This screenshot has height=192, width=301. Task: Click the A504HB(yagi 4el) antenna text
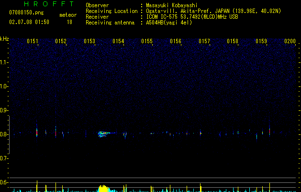tap(169, 23)
